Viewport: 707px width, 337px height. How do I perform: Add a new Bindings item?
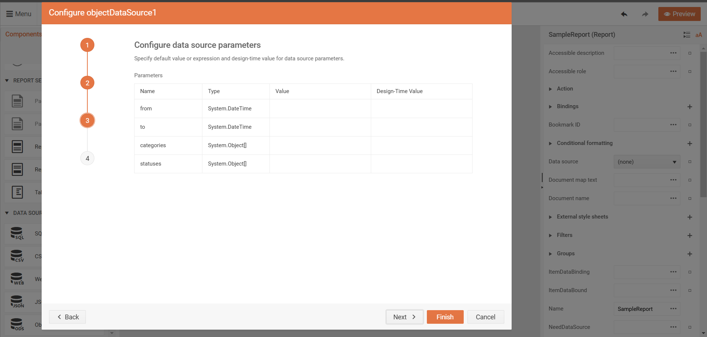point(690,107)
